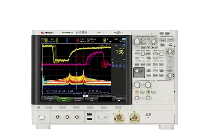Tap the horizontal H timebase indicator
Screen dimensions: 209x137
tap(88, 40)
